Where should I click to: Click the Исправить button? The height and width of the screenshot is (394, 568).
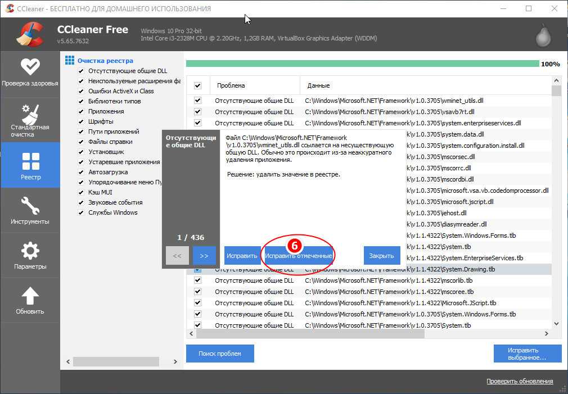pyautogui.click(x=242, y=256)
